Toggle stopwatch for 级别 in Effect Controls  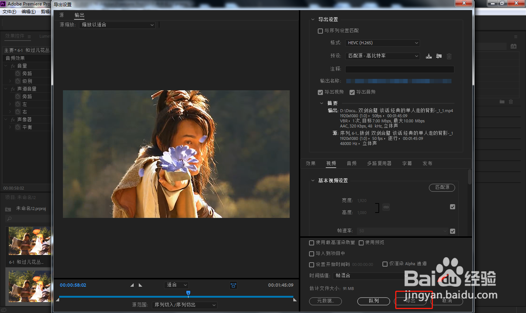(18, 81)
